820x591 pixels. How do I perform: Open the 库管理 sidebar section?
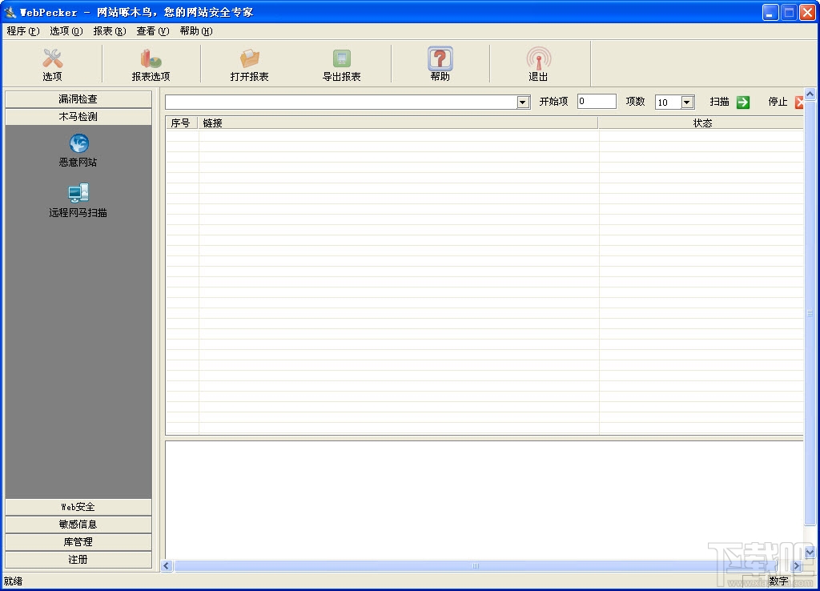(78, 542)
